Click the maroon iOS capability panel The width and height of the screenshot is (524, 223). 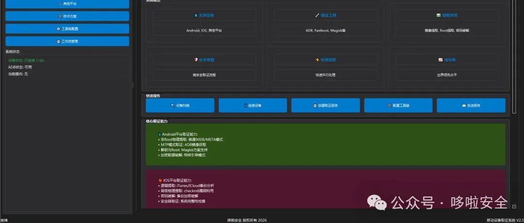tap(326, 189)
